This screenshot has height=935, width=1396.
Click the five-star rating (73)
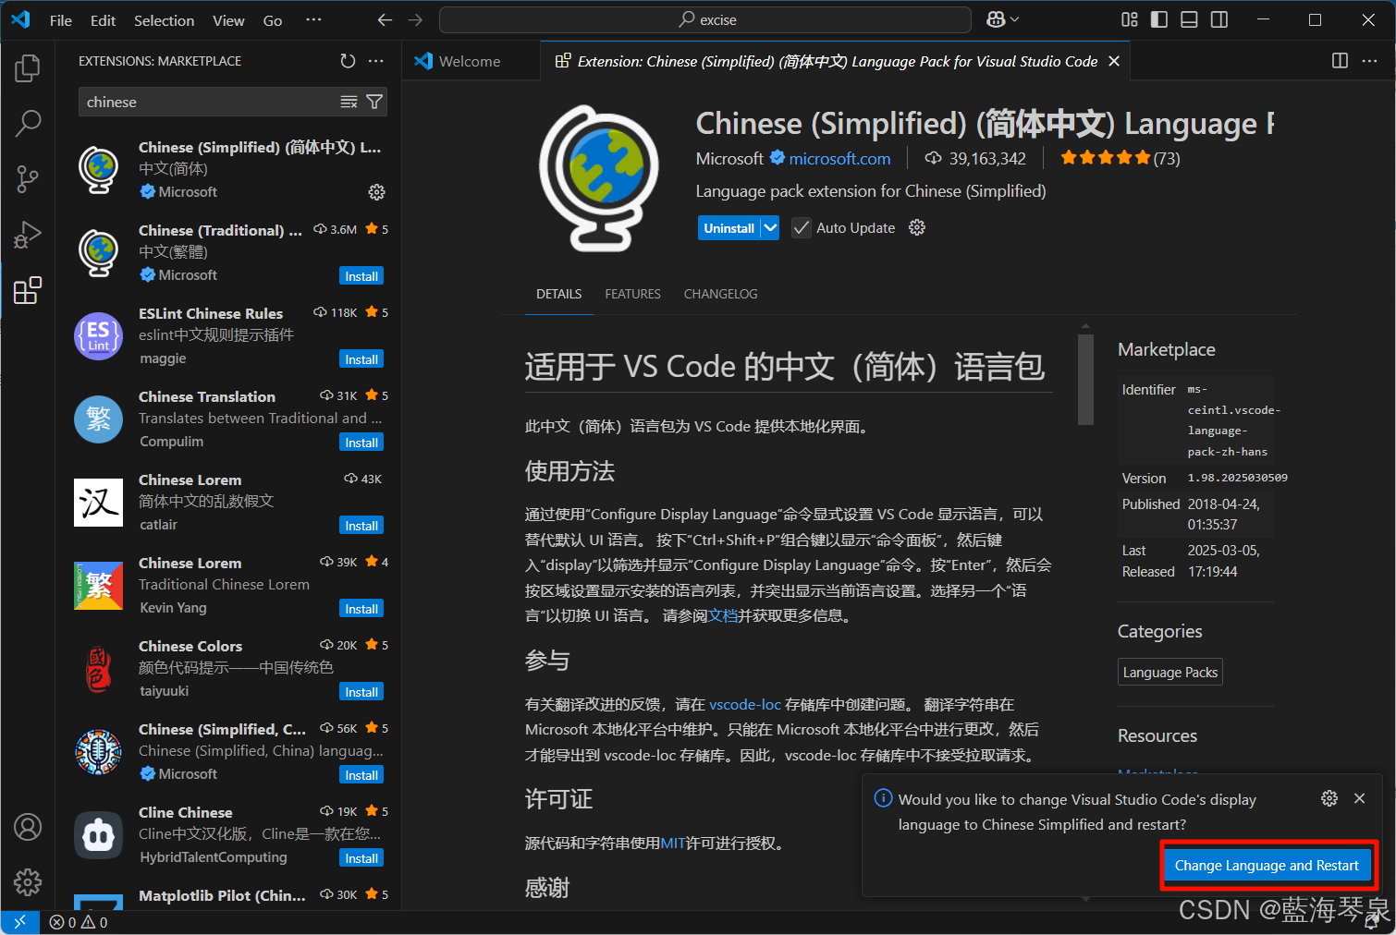coord(1120,158)
